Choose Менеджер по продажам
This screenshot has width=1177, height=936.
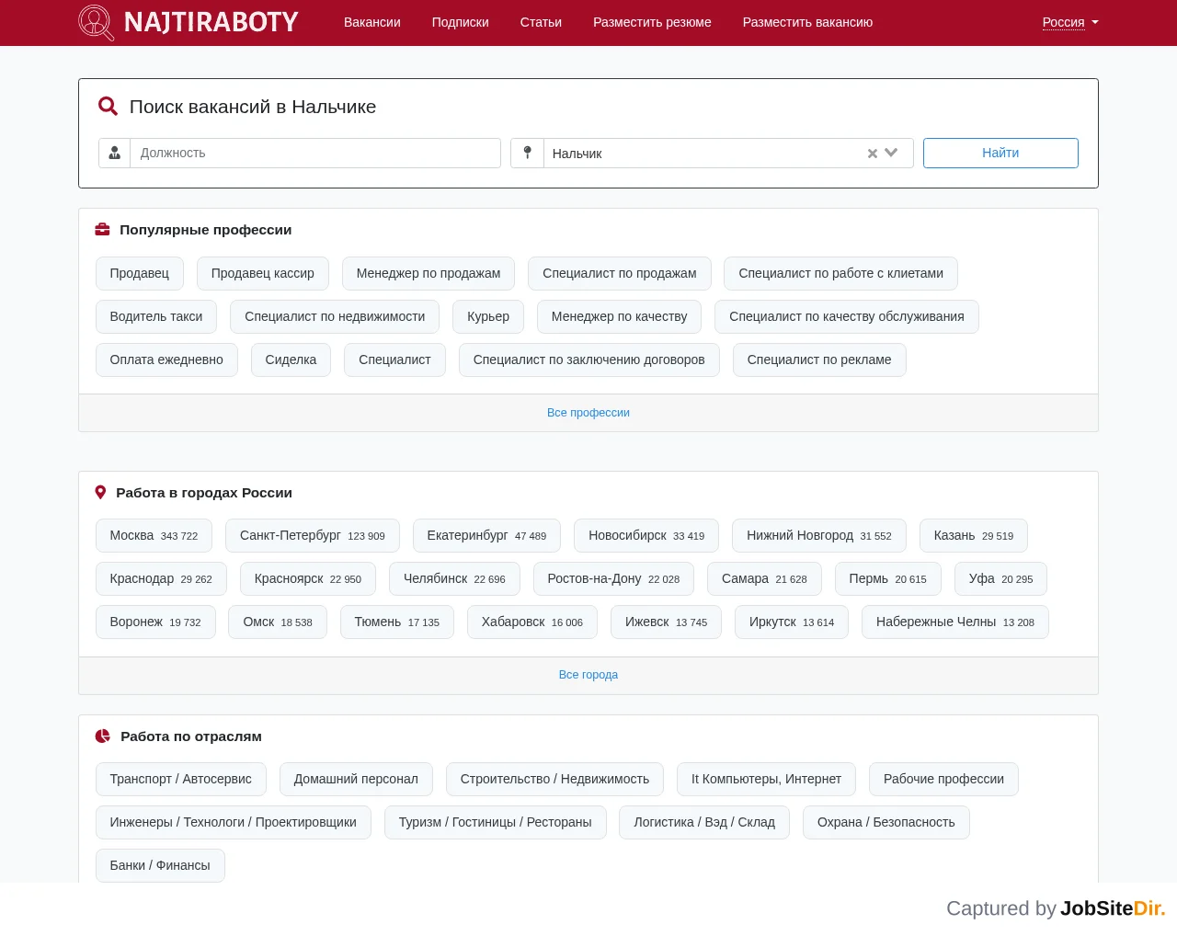pos(429,273)
